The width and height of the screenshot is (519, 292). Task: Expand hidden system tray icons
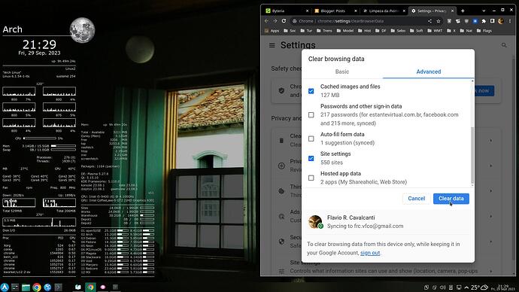[466, 287]
